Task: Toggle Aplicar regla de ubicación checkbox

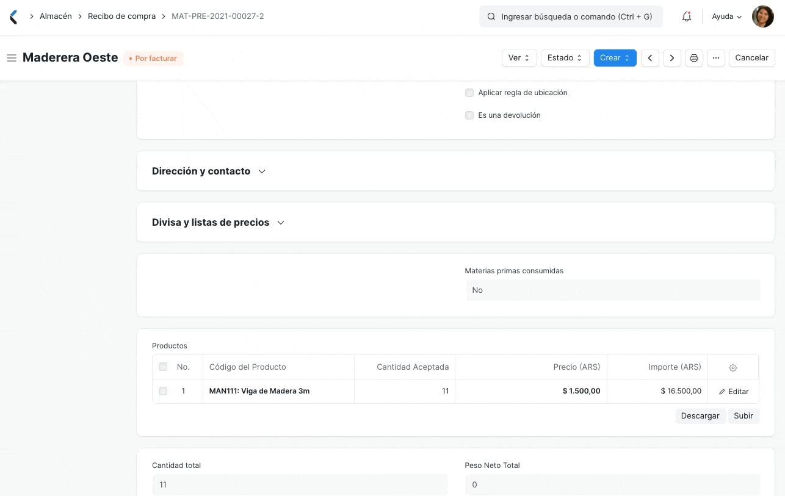Action: pos(469,93)
